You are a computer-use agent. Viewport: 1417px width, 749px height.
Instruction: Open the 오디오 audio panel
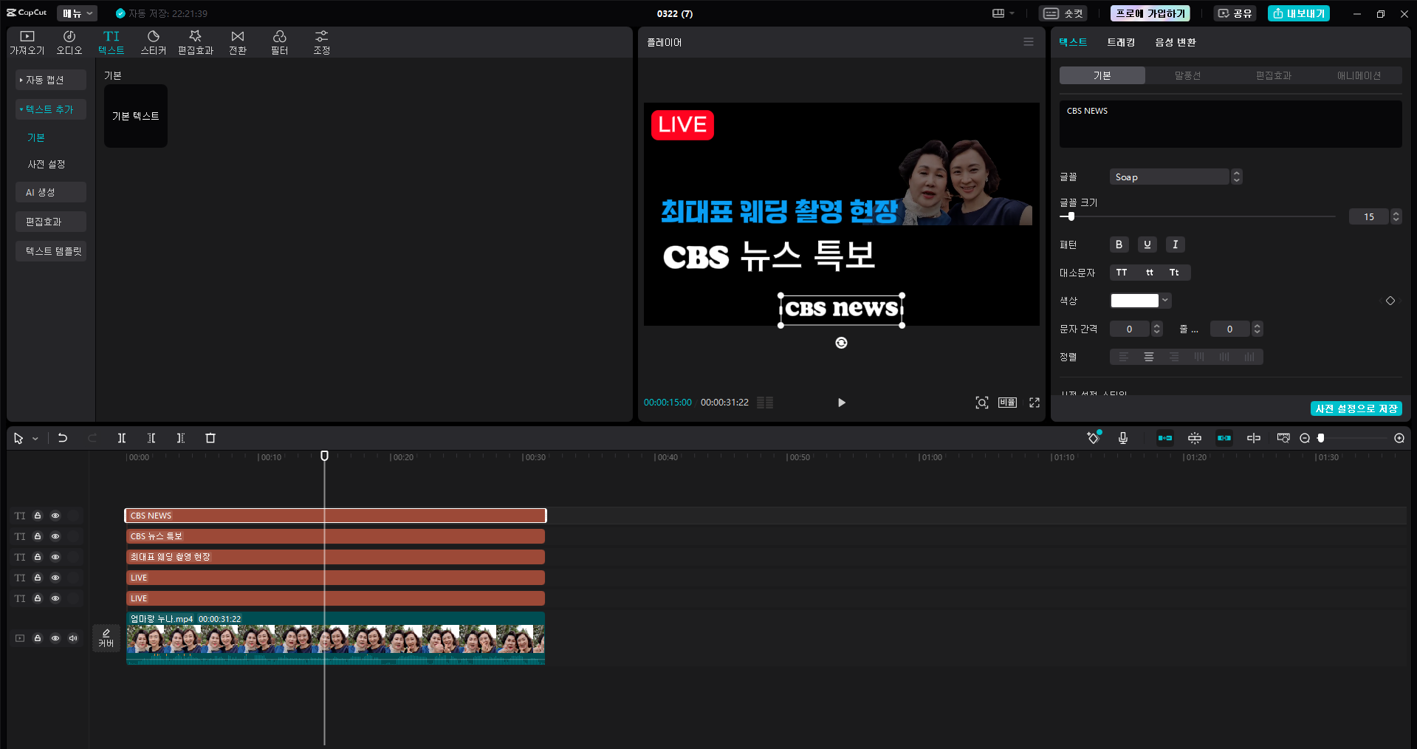(69, 43)
